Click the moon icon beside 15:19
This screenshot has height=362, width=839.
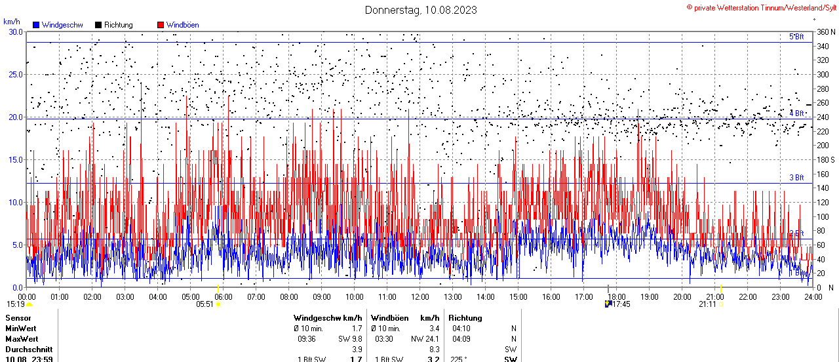[x=29, y=304]
